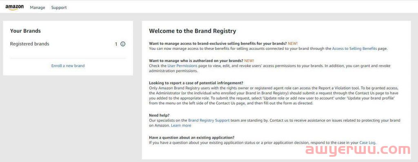Viewport: 418px width, 162px height.
Task: Click the Amazon logo in the header
Action: [x=14, y=7]
